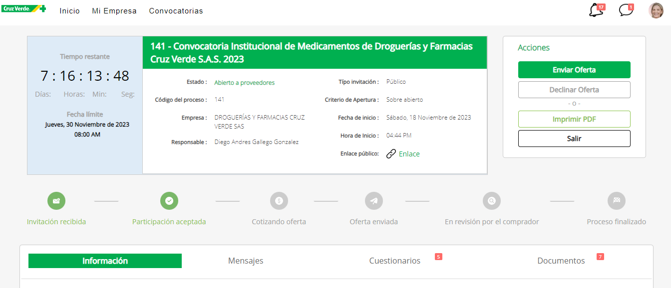
Task: Click the Proceso finalizado flag icon
Action: (617, 201)
